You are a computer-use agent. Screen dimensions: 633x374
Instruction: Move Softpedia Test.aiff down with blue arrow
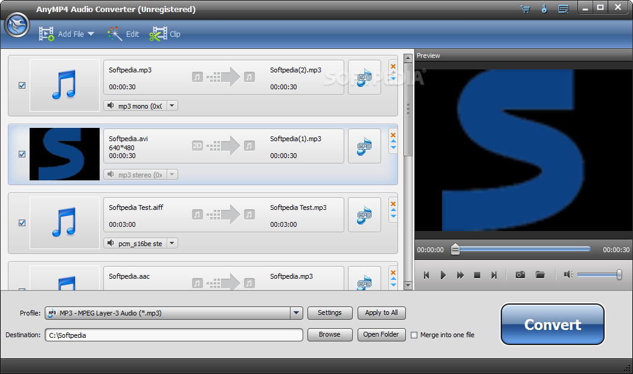tap(393, 217)
